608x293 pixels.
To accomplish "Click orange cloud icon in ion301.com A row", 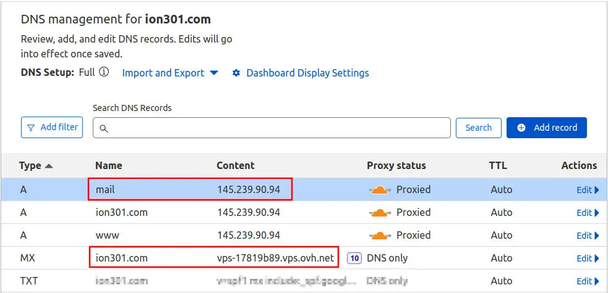I will click(380, 213).
